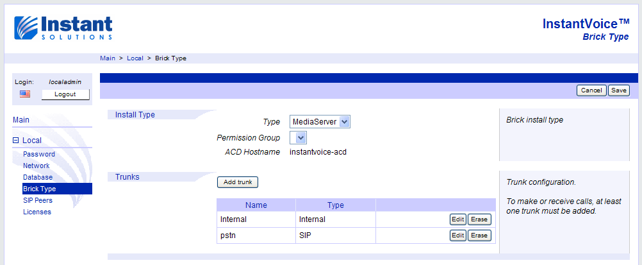The height and width of the screenshot is (265, 642).
Task: Click the Name column header
Action: tap(256, 205)
